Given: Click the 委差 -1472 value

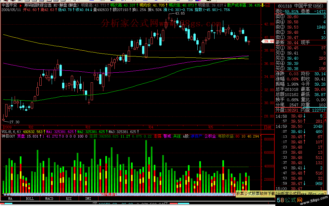Looking at the screenshot, I should [x=313, y=11].
